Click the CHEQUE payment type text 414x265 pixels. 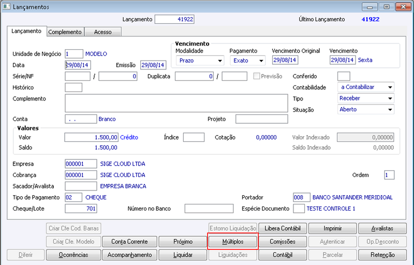click(96, 197)
